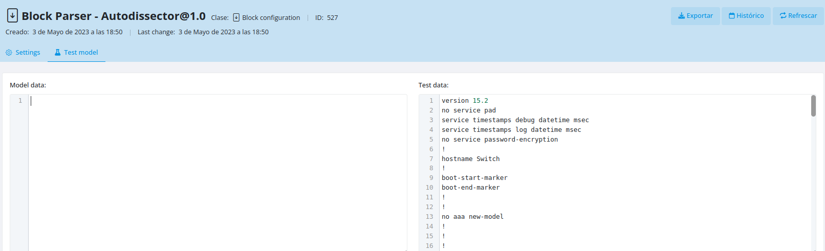This screenshot has width=825, height=251.
Task: Click line number 1 in Model data gutter
Action: pos(20,101)
